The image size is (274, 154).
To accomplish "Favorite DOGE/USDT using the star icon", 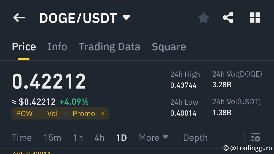I will tap(204, 18).
